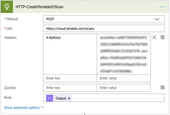Click the Queries 'Enter key' field
The height and width of the screenshot is (115, 170).
click(x=70, y=88)
